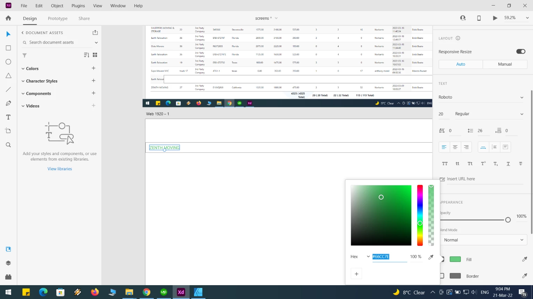Image resolution: width=533 pixels, height=299 pixels.
Task: Open the Plugins menu
Action: [x=78, y=6]
